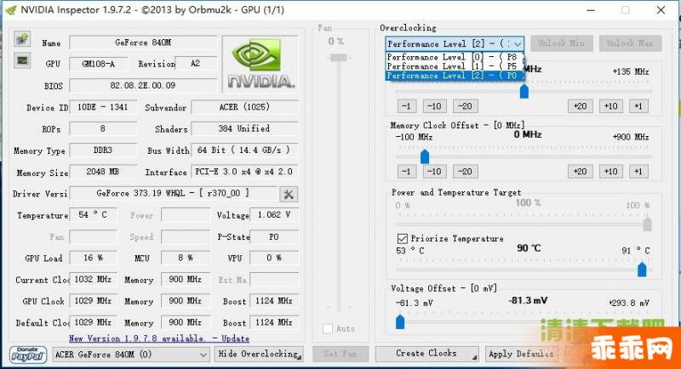Select Performance Level [1] P5 option

click(455, 66)
